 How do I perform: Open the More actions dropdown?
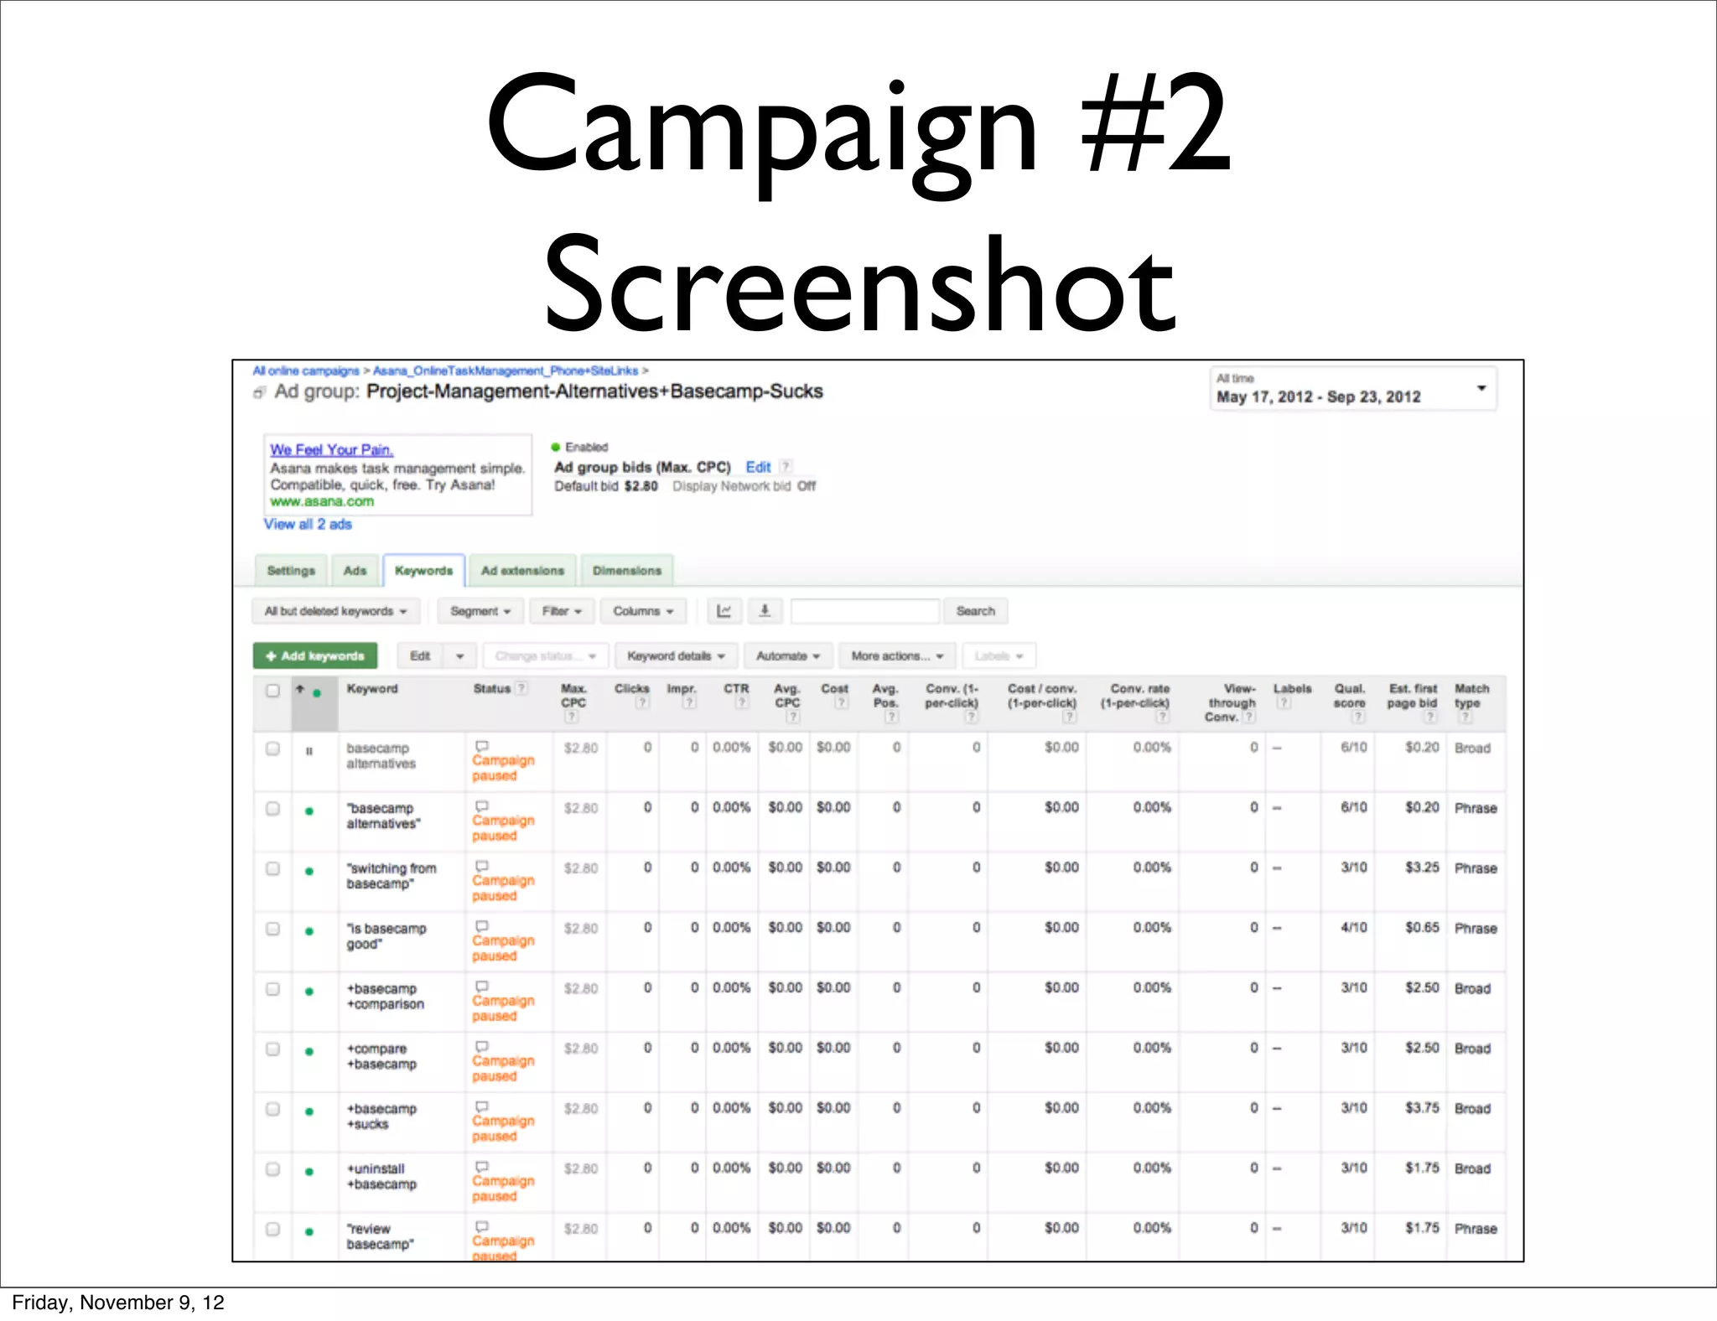[x=897, y=655]
